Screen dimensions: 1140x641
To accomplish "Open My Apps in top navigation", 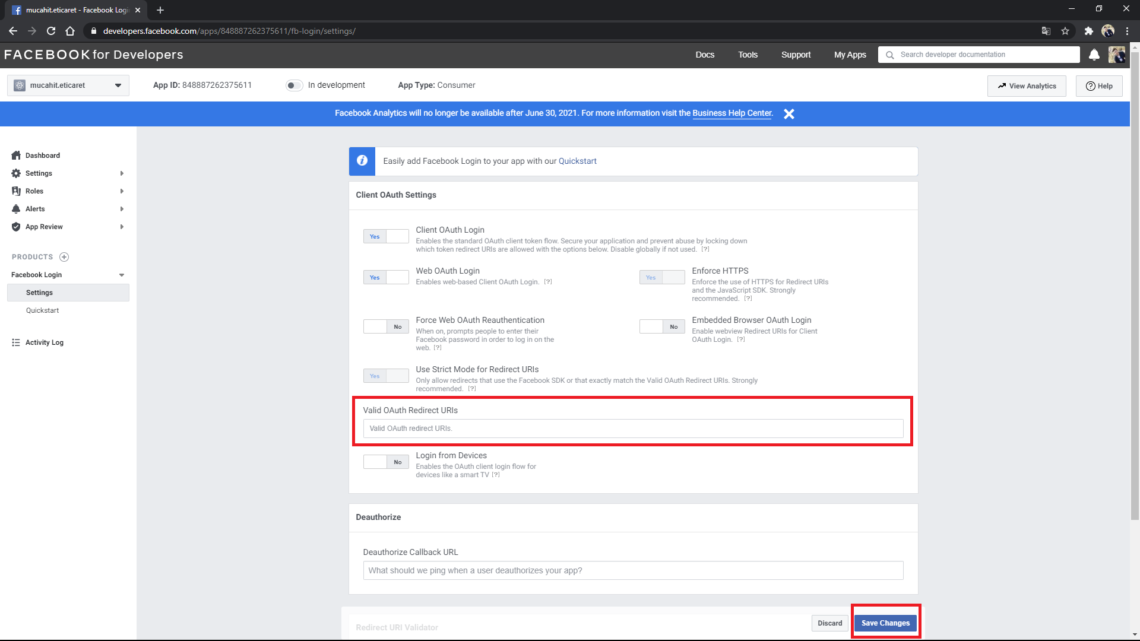I will click(x=850, y=55).
